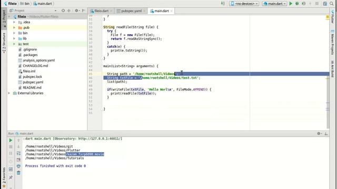Click main.dart in the breadcrumb bar
Screen dimensions: 337x189
42,4
